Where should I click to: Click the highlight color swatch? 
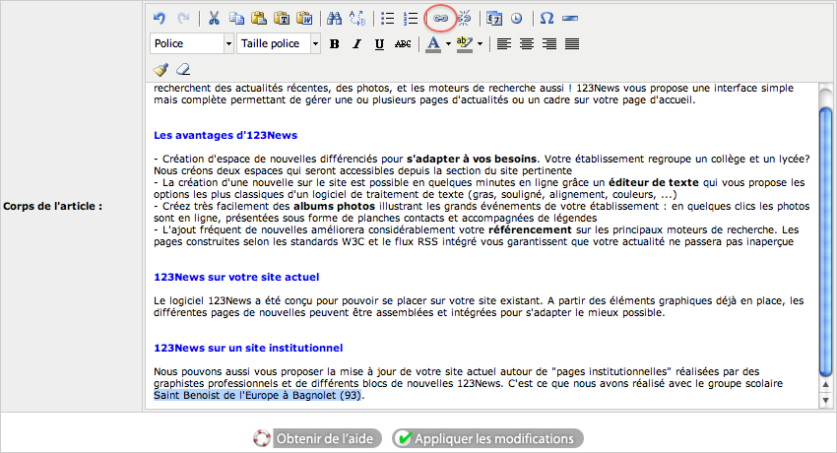point(465,44)
